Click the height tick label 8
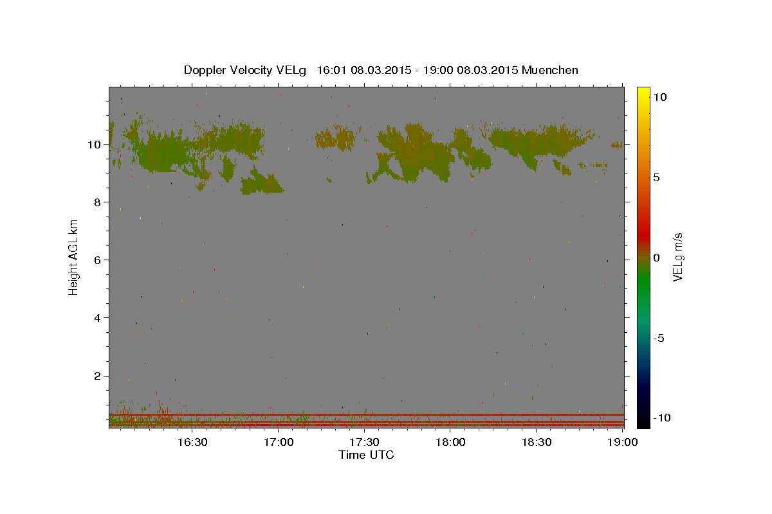The height and width of the screenshot is (514, 772). tap(98, 202)
